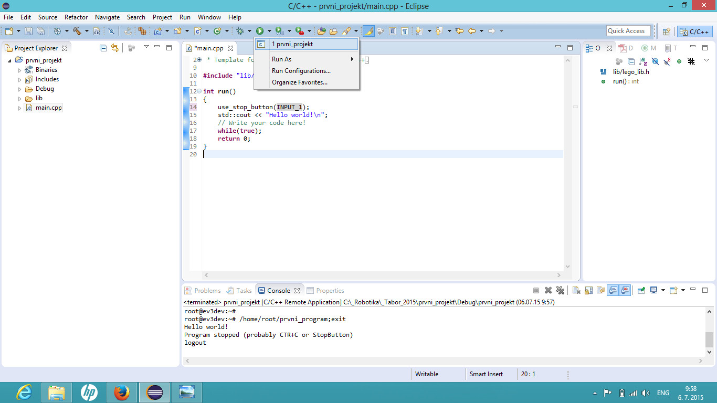This screenshot has width=717, height=403.
Task: Select 1 prvni_projekt from run menu
Action: (292, 44)
